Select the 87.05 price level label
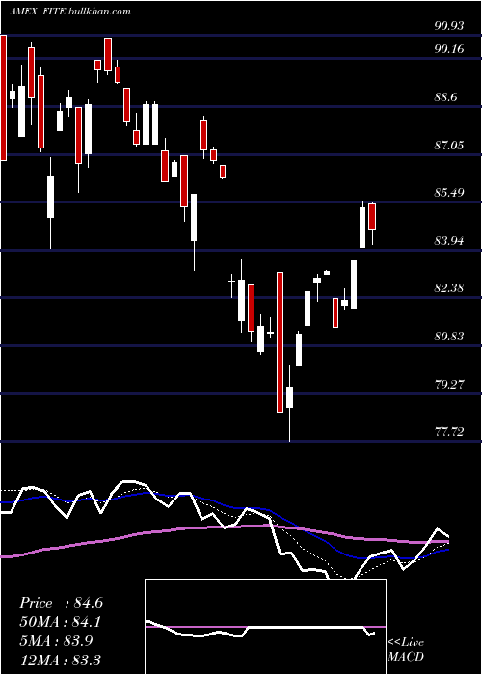This screenshot has width=482, height=675. (449, 146)
